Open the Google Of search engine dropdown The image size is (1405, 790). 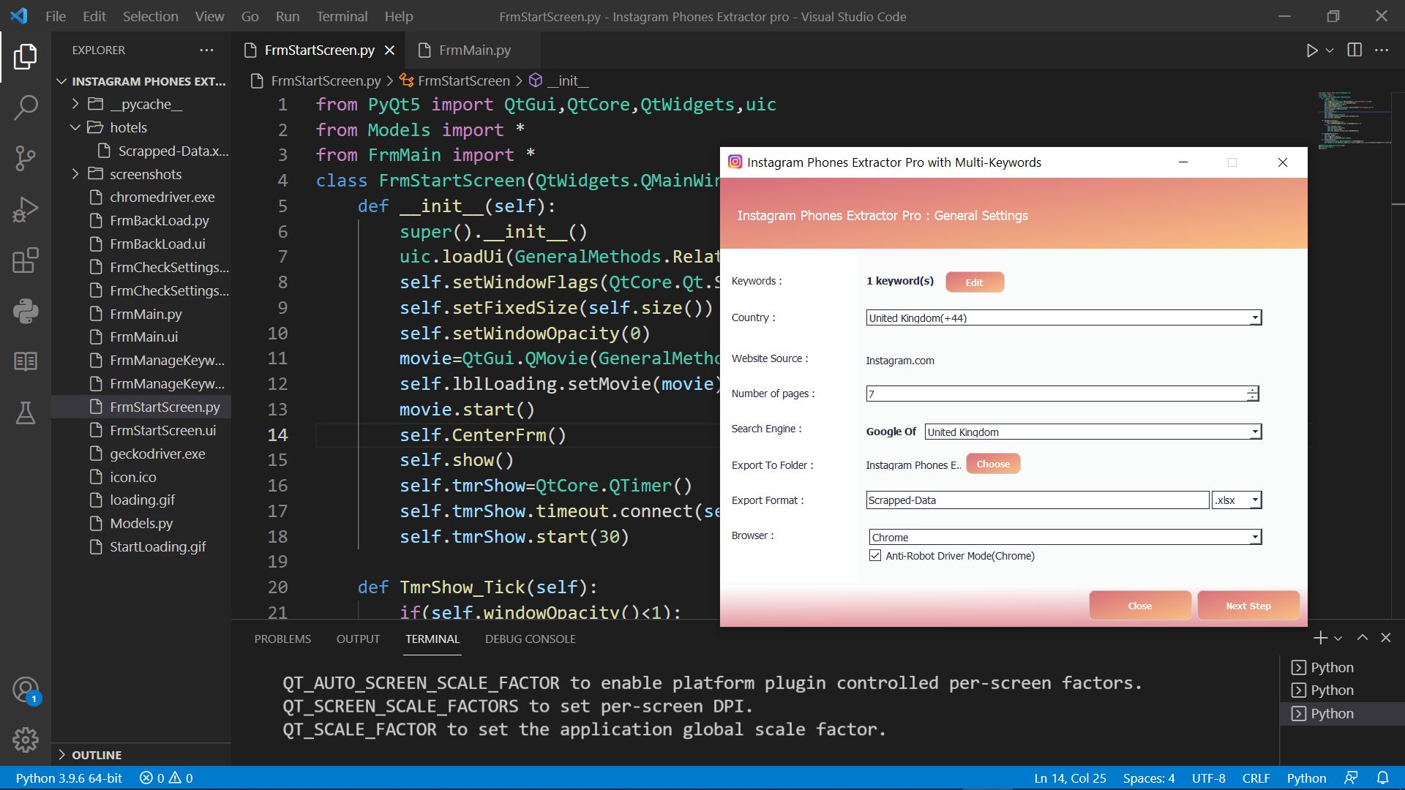[1093, 432]
